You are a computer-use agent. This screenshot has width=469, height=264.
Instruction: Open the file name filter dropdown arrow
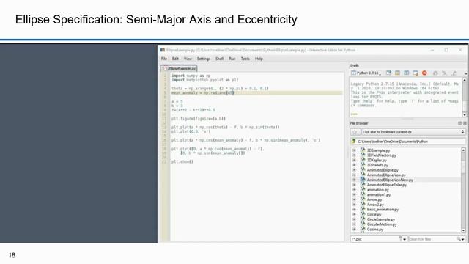405,239
